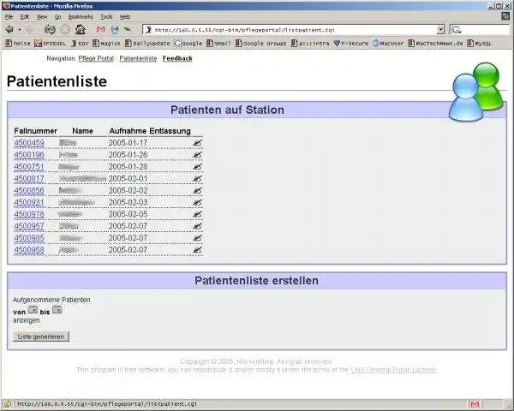Click the edit icon for case 4500957

[x=197, y=226]
